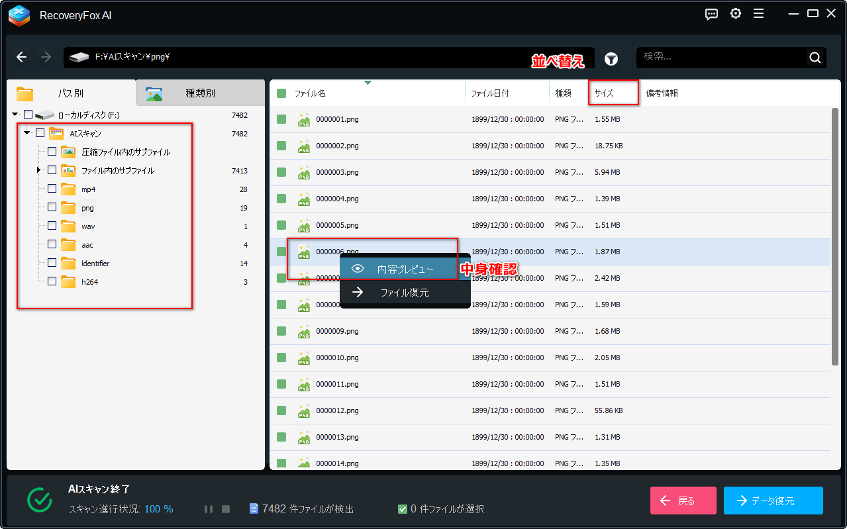
Task: Click the back arrow navigation icon
Action: [x=22, y=58]
